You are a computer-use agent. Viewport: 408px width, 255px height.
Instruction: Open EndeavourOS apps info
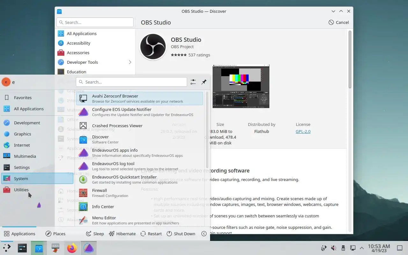tap(140, 153)
